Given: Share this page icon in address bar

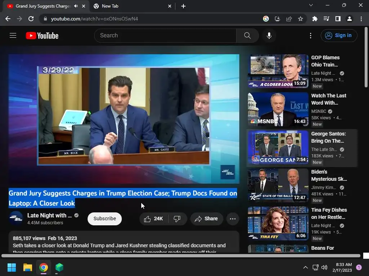Looking at the screenshot, I should (x=289, y=19).
